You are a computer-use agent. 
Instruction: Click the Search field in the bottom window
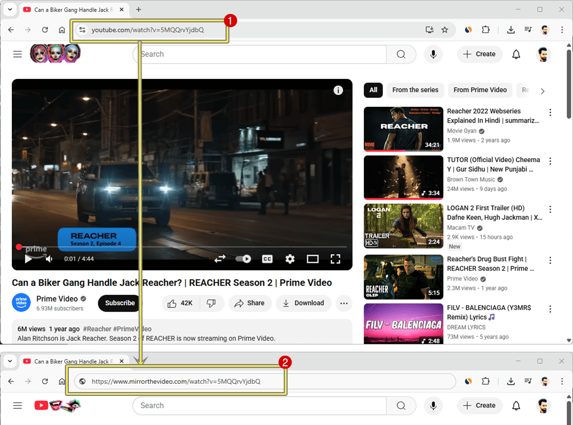(260, 405)
